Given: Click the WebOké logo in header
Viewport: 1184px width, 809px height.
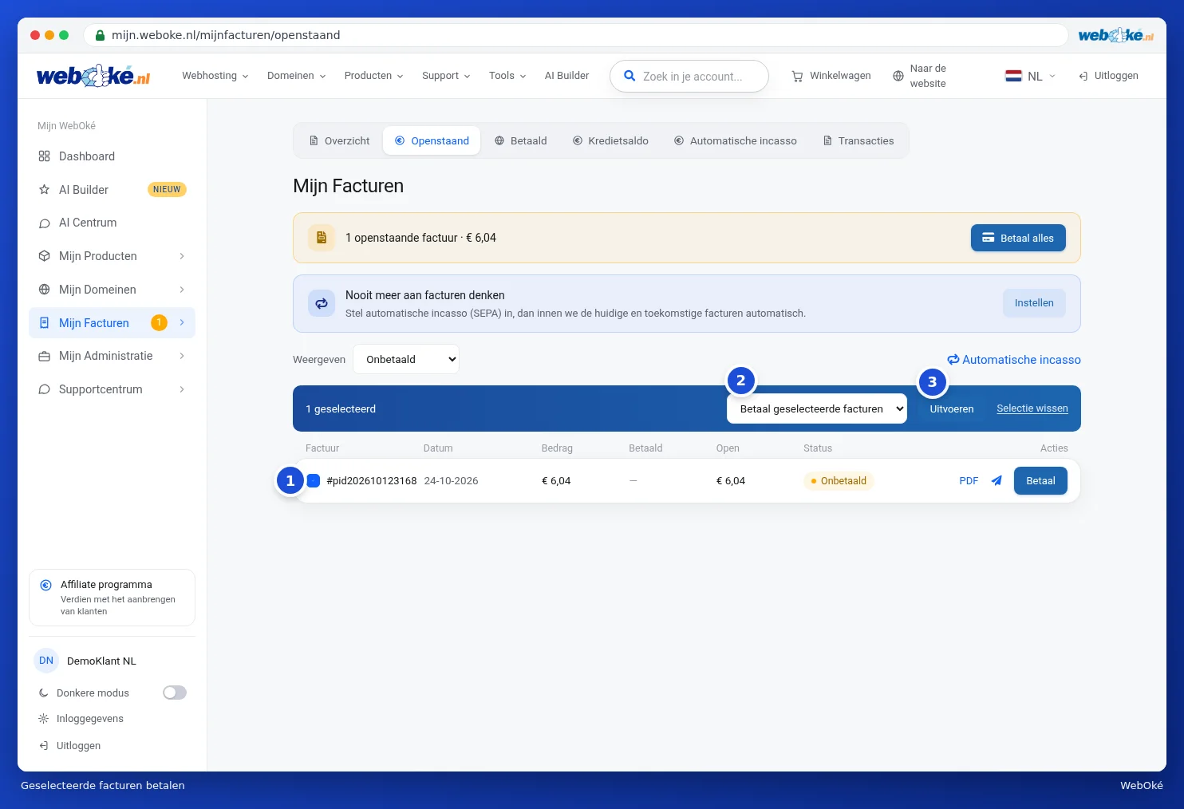Looking at the screenshot, I should 93,76.
